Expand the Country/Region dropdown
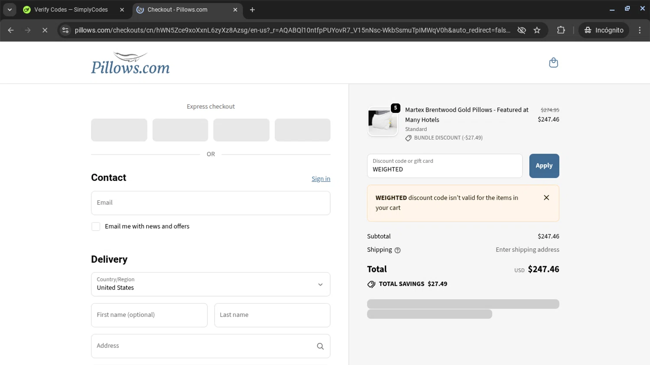Screen dimensions: 650x365 (211, 284)
